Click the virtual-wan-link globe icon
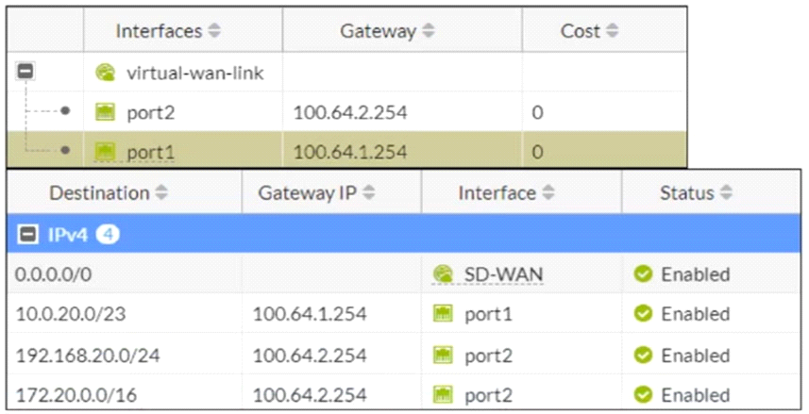Viewport: 809px width, 414px height. click(x=105, y=72)
